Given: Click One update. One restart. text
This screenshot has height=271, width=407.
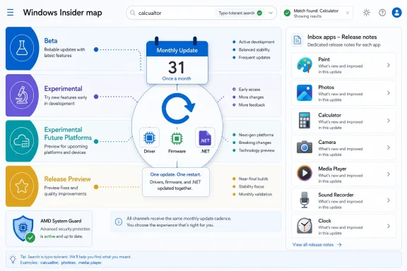Looking at the screenshot, I should click(175, 174).
